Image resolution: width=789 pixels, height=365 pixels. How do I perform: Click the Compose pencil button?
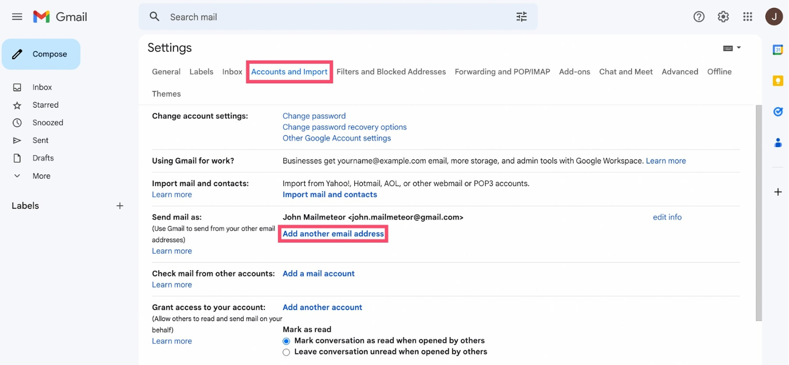click(x=41, y=54)
